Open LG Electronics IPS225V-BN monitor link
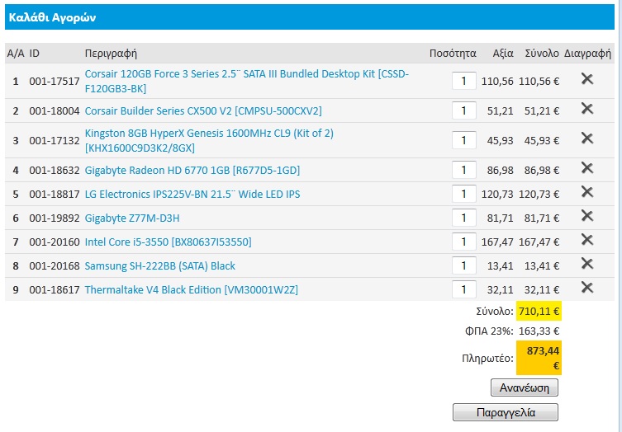This screenshot has width=622, height=432. [x=192, y=195]
